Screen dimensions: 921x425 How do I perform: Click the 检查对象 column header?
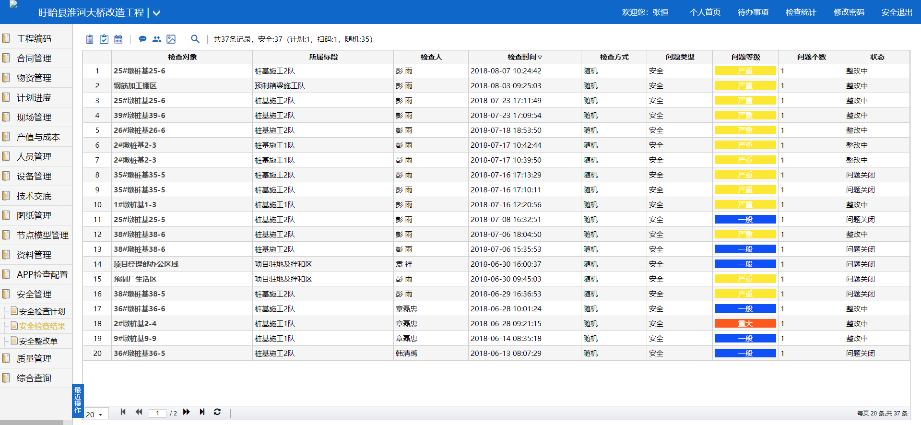182,57
